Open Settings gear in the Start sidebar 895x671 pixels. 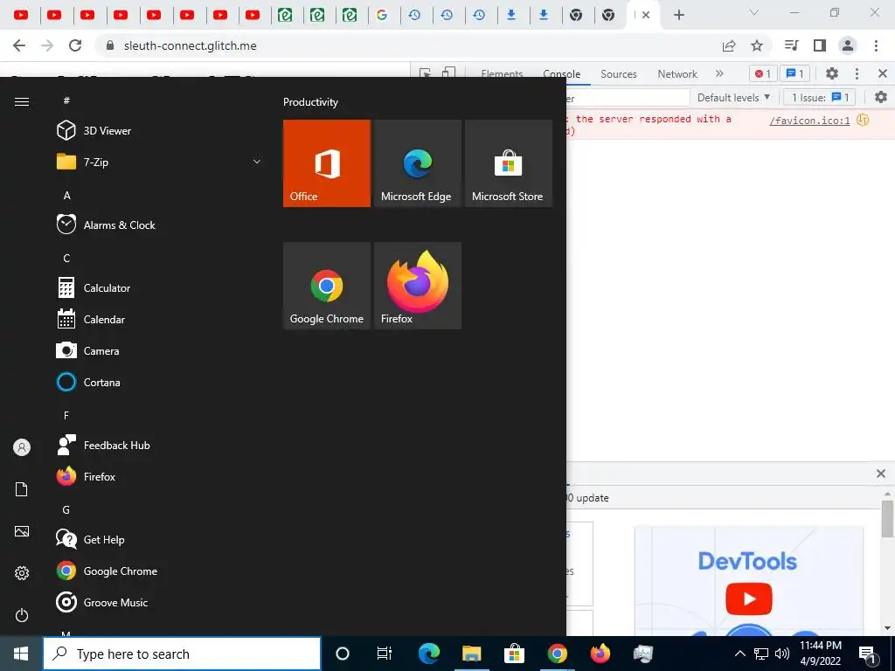coord(22,573)
